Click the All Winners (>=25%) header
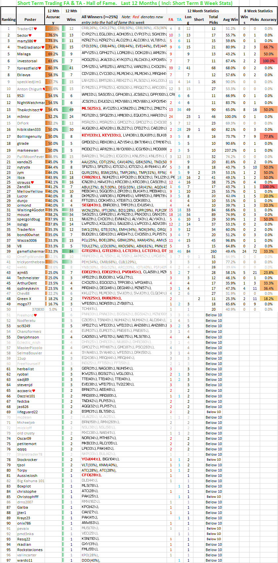Viewport: 278px width, 563px height. pyautogui.click(x=99, y=17)
